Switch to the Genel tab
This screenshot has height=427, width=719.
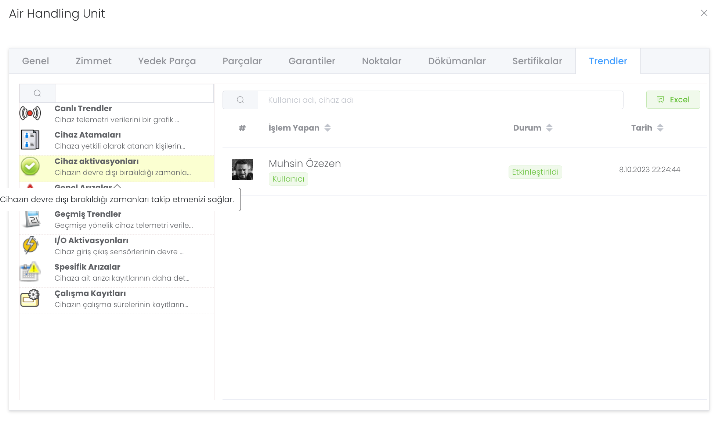coord(35,61)
